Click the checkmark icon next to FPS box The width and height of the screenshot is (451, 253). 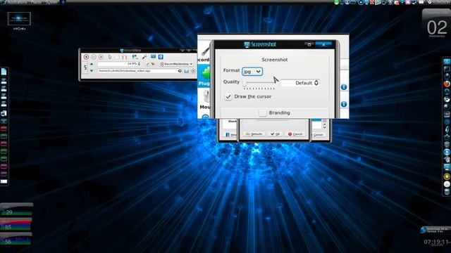point(147,64)
